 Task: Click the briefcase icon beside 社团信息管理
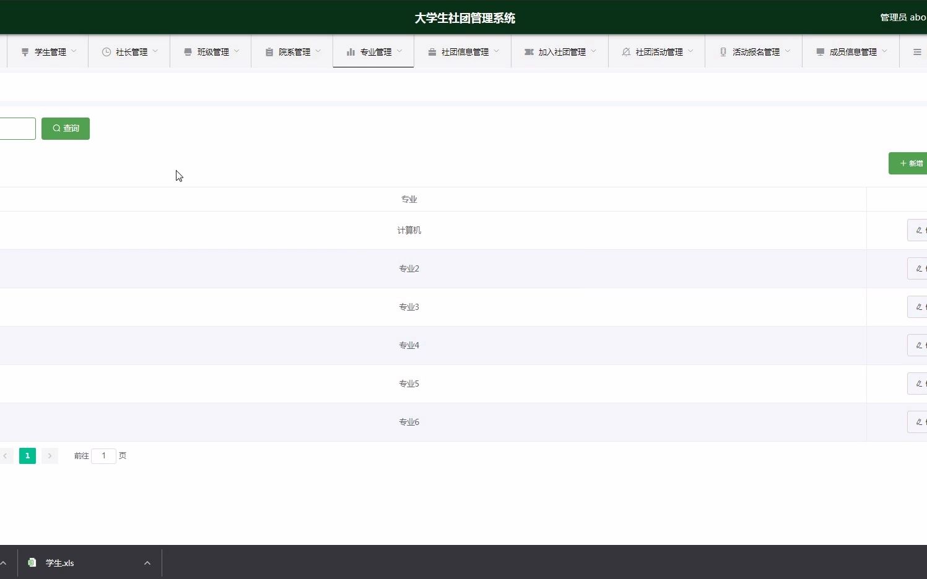(x=432, y=52)
